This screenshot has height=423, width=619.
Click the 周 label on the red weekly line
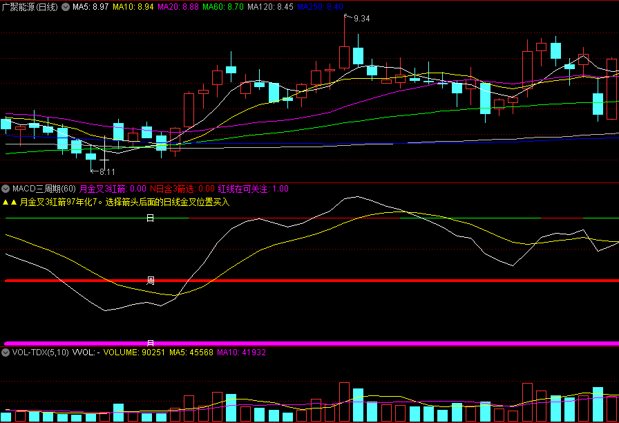[x=151, y=281]
